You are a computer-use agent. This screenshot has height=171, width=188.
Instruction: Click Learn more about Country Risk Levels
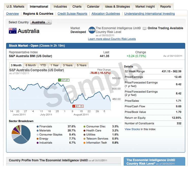(x=112, y=39)
